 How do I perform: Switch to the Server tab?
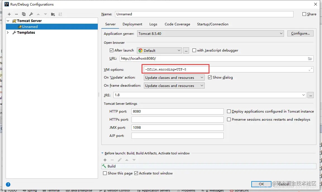click(x=111, y=24)
